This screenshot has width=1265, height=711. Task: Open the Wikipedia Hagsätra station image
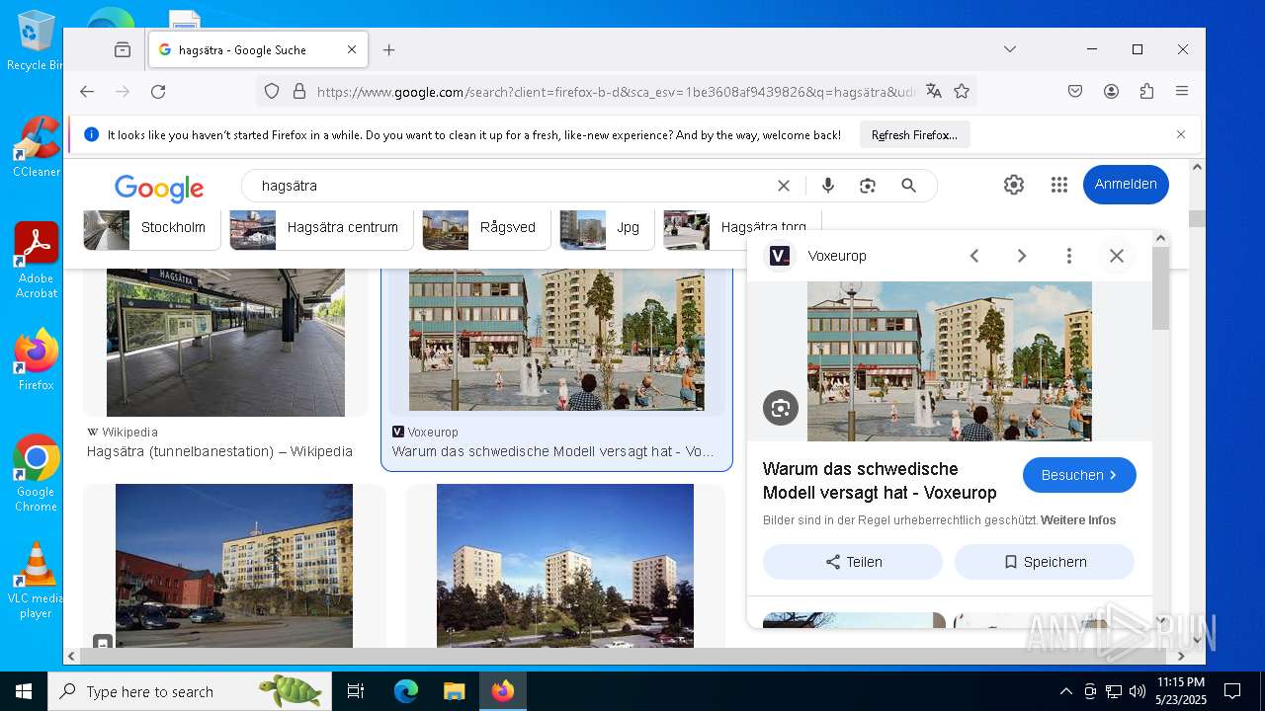click(225, 343)
